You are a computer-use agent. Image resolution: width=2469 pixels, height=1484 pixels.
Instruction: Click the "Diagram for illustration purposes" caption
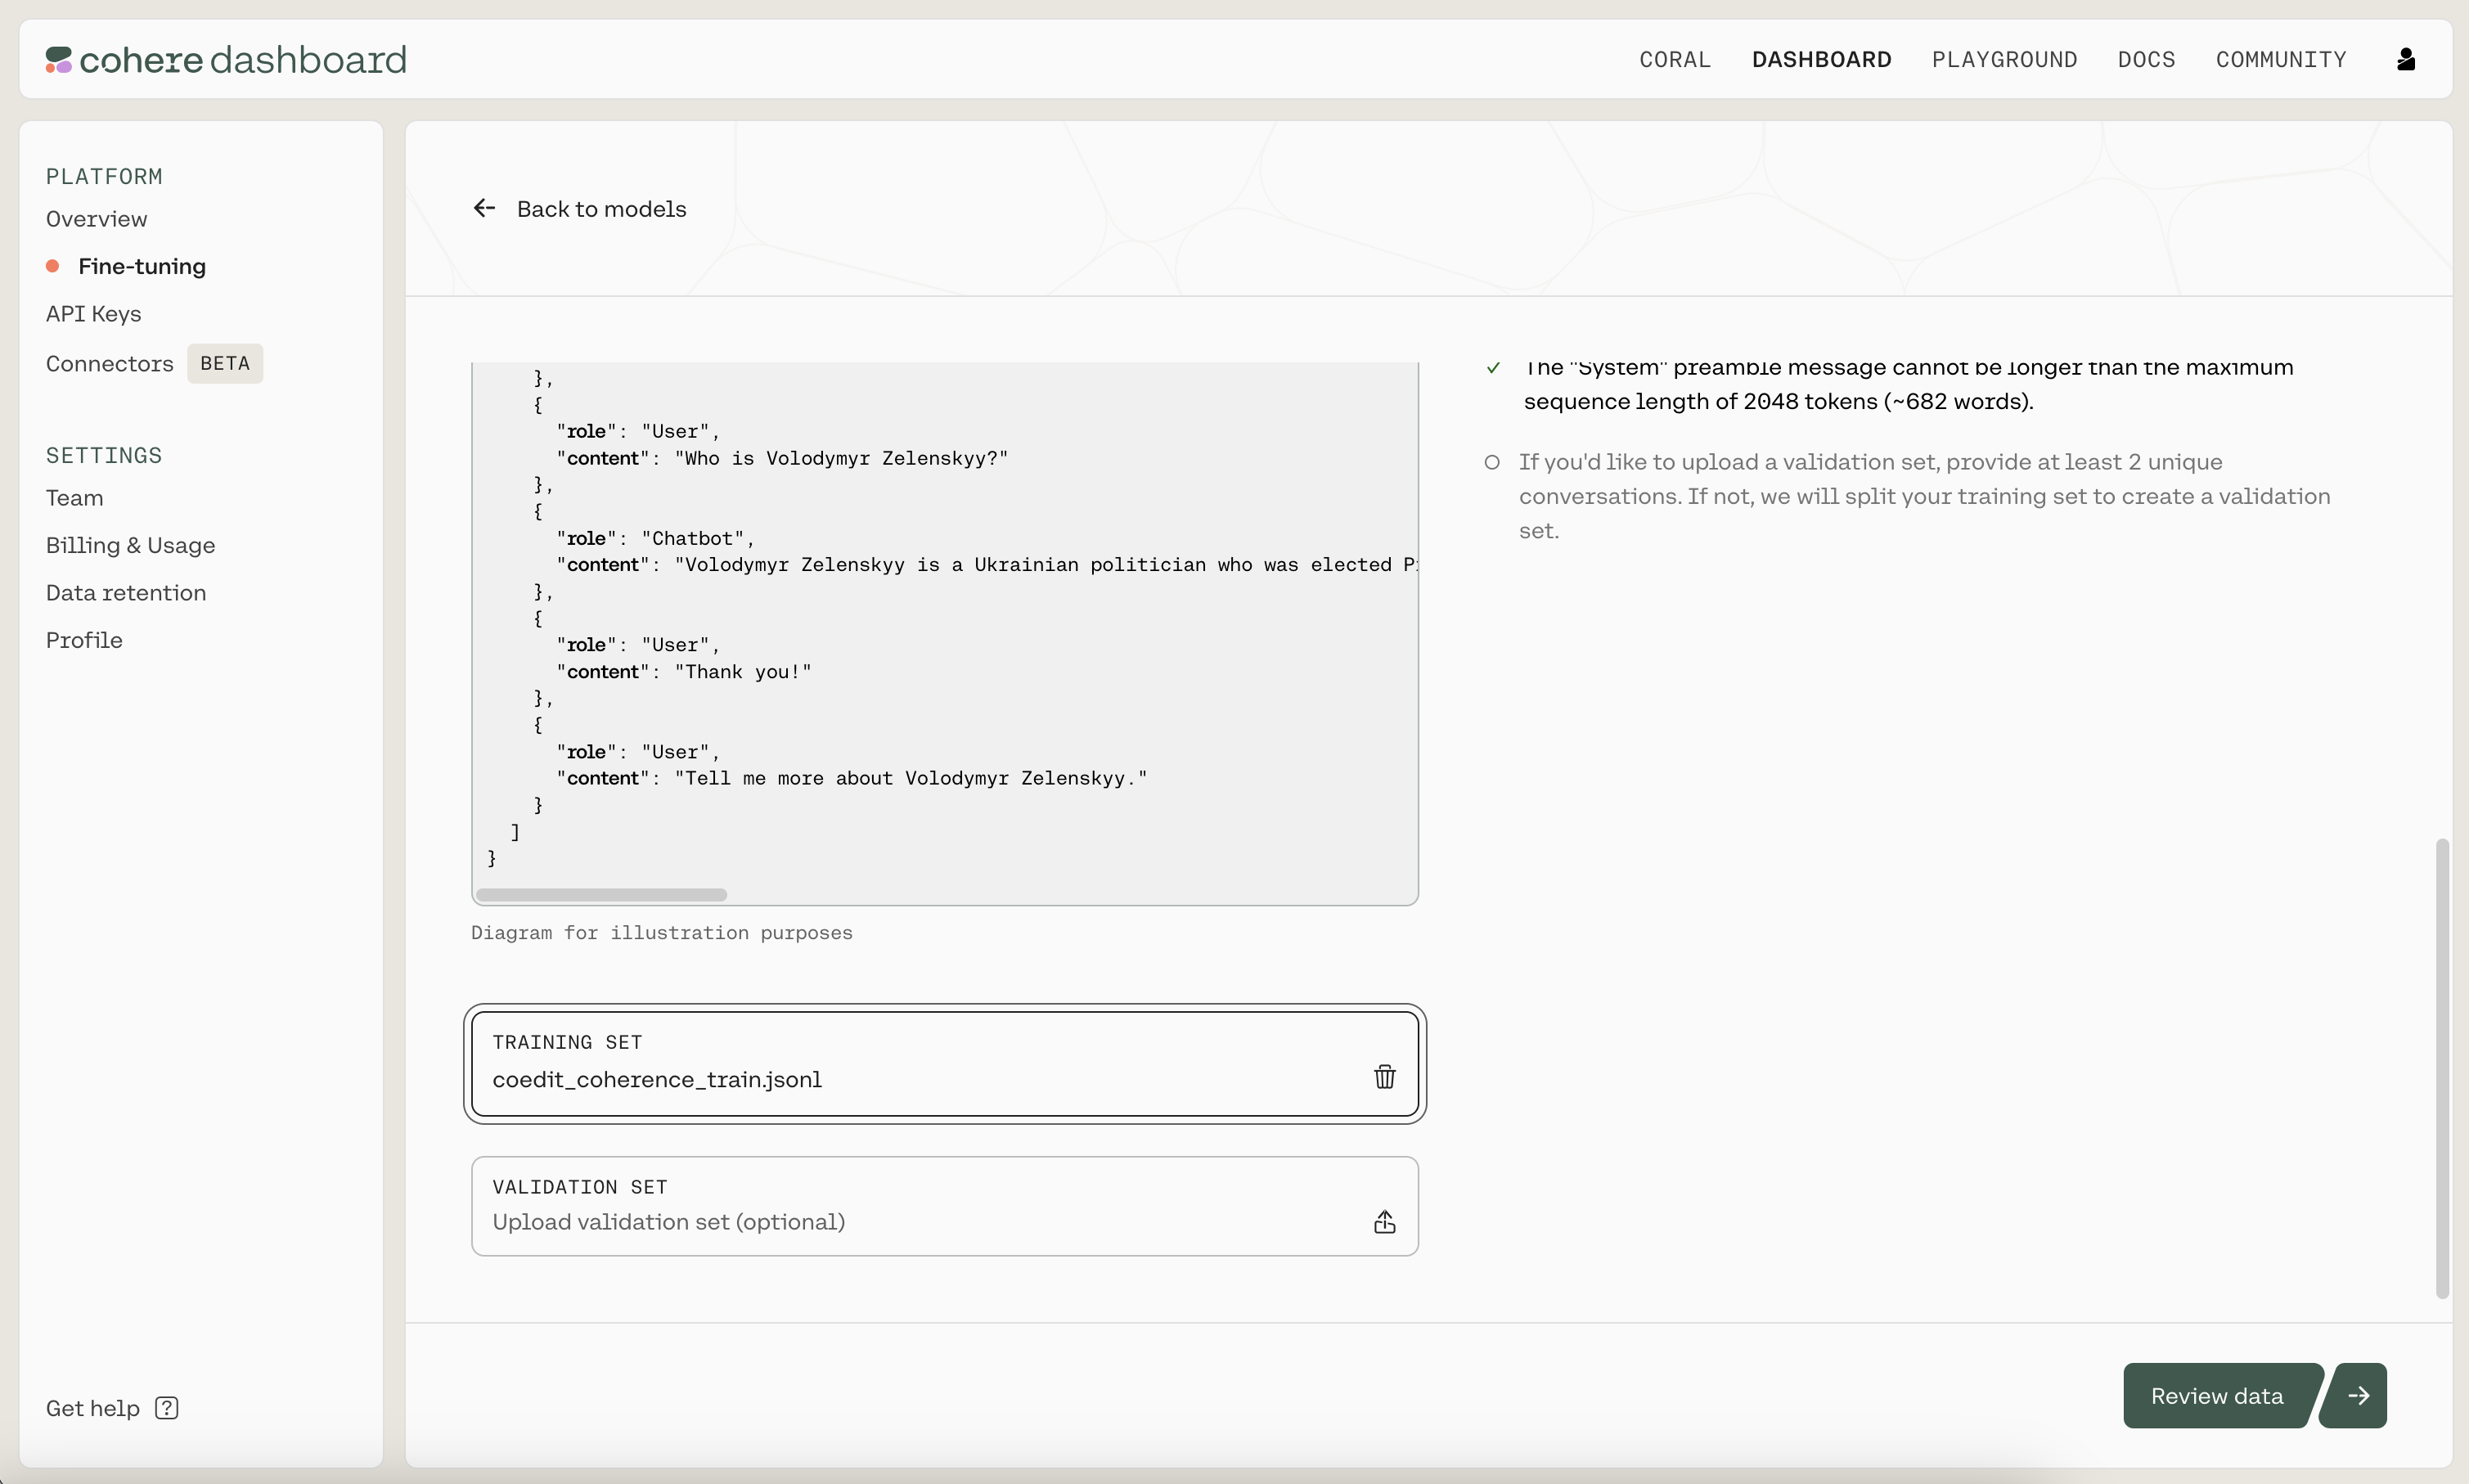pos(662,933)
